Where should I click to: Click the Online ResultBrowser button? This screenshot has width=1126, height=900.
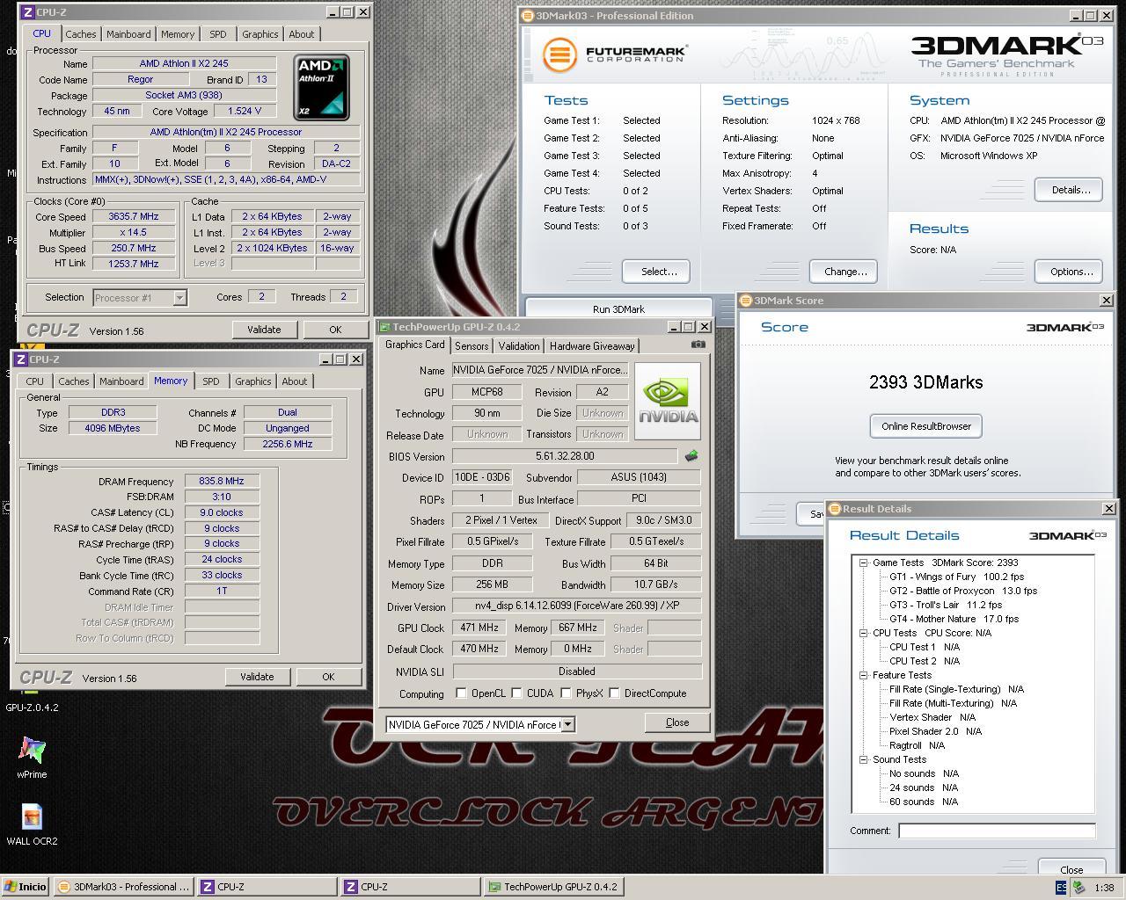point(926,426)
